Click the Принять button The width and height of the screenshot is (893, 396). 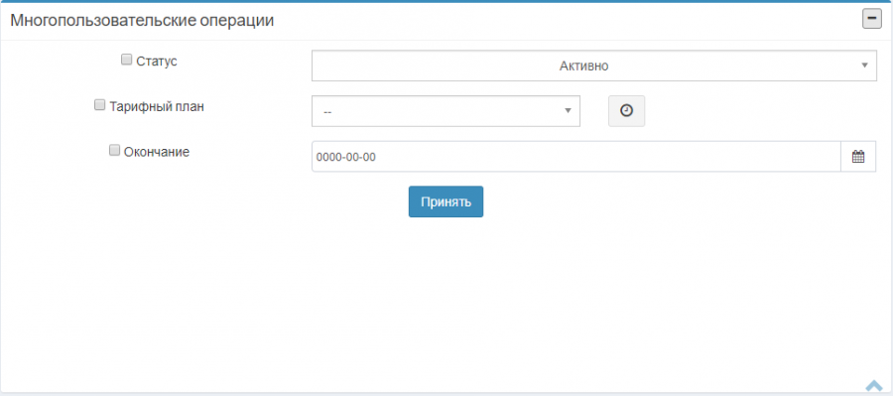[446, 201]
